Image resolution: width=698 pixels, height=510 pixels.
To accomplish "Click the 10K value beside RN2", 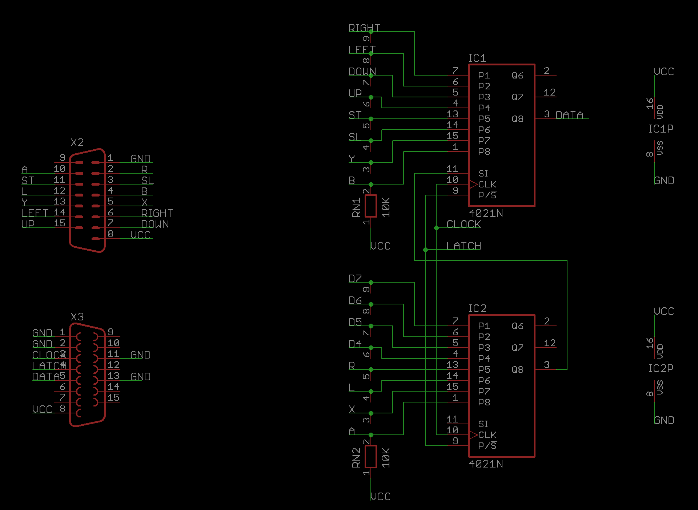I will 386,458.
